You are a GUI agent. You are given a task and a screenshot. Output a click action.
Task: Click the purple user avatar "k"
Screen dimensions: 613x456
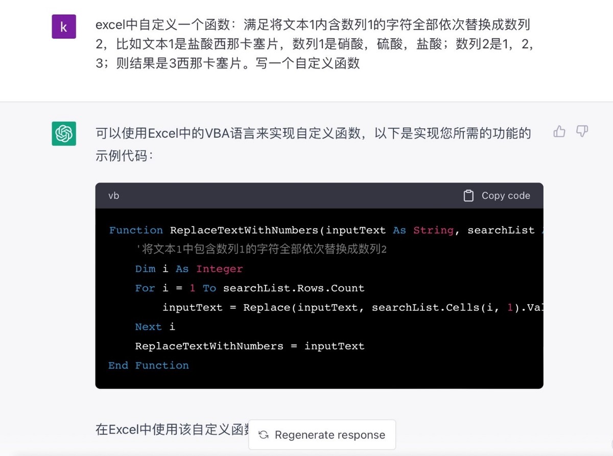pyautogui.click(x=64, y=27)
